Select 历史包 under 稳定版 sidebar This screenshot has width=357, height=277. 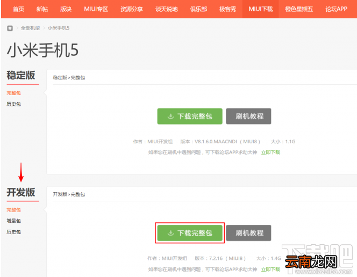tap(13, 104)
